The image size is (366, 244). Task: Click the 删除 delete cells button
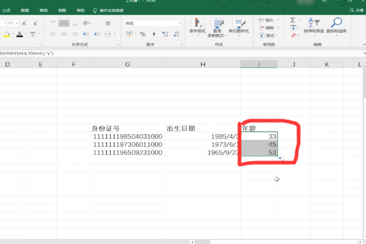[x=267, y=28]
